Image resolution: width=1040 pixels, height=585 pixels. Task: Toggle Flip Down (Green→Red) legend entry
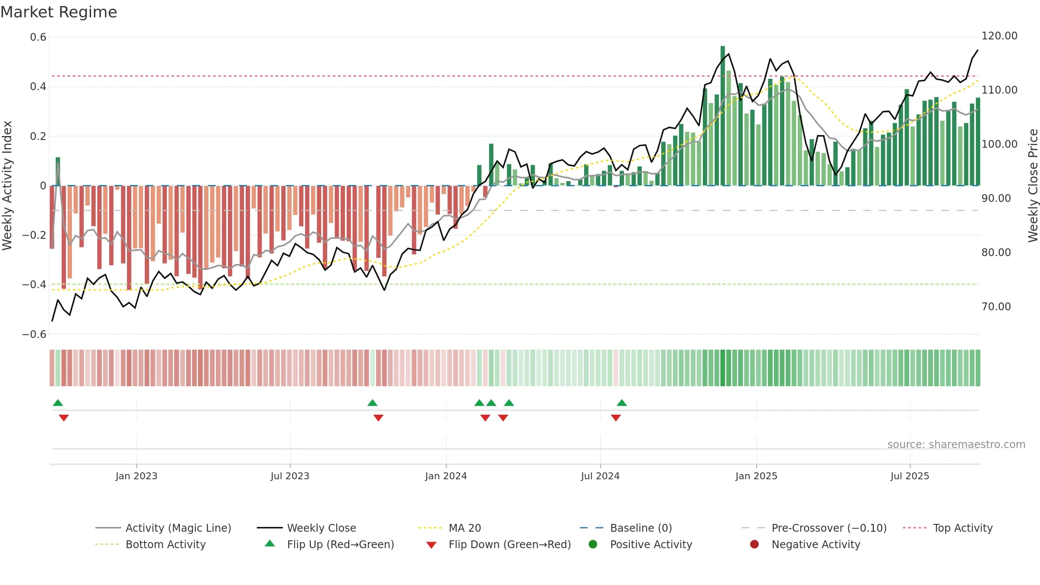coord(498,544)
